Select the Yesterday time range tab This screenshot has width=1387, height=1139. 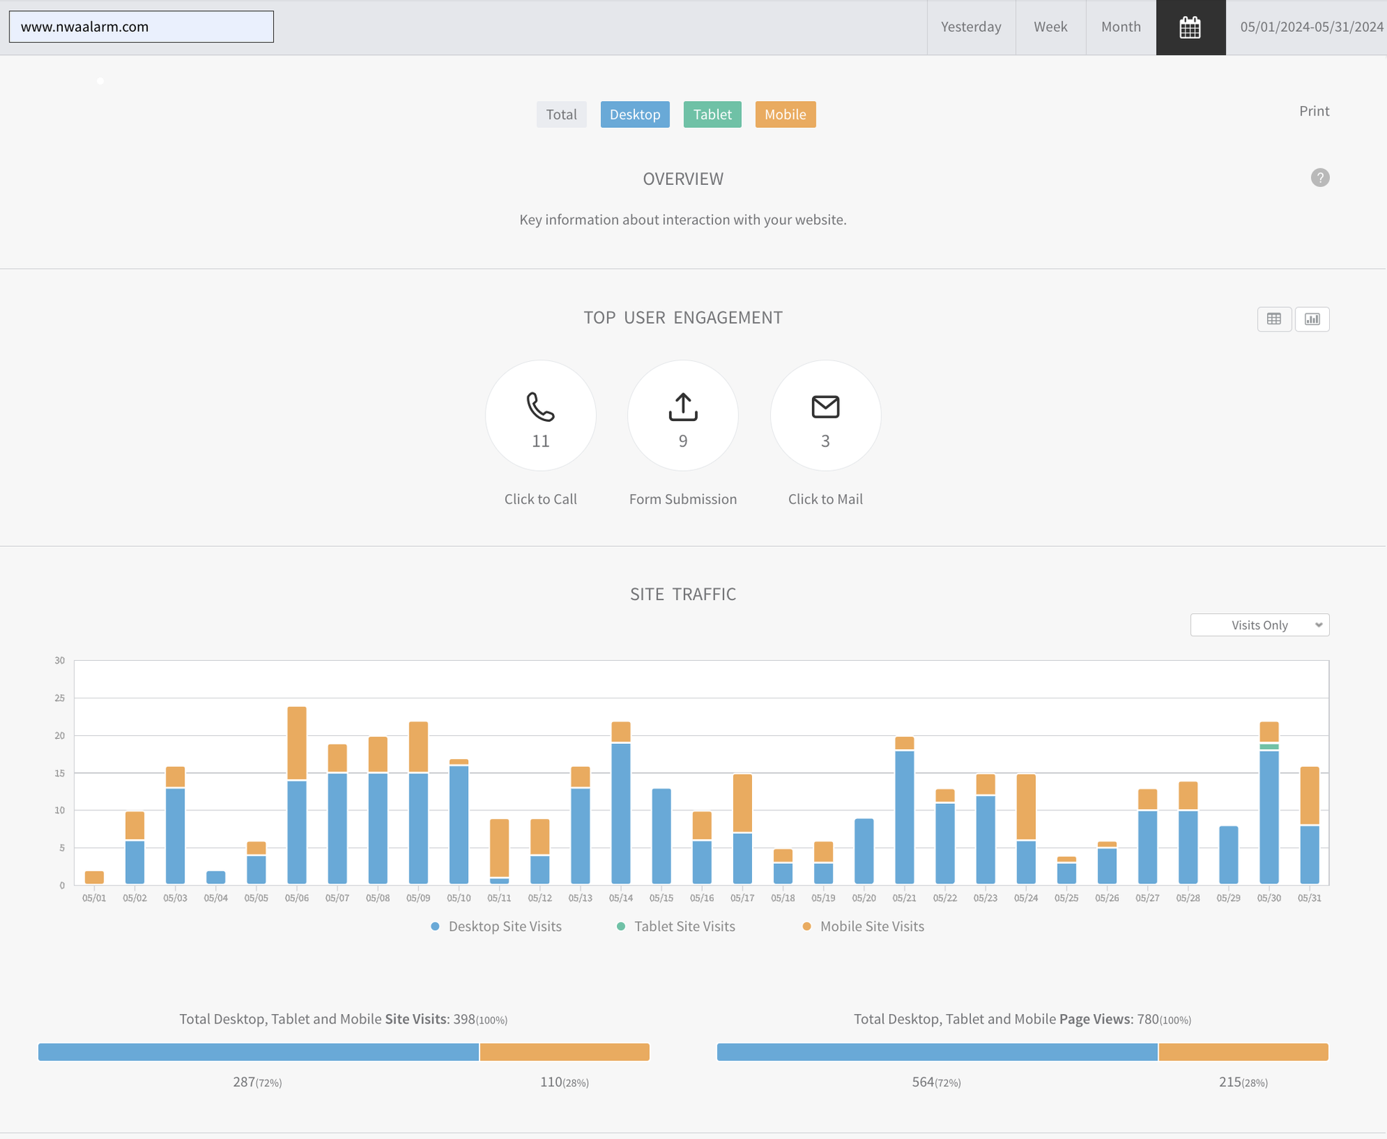point(970,27)
